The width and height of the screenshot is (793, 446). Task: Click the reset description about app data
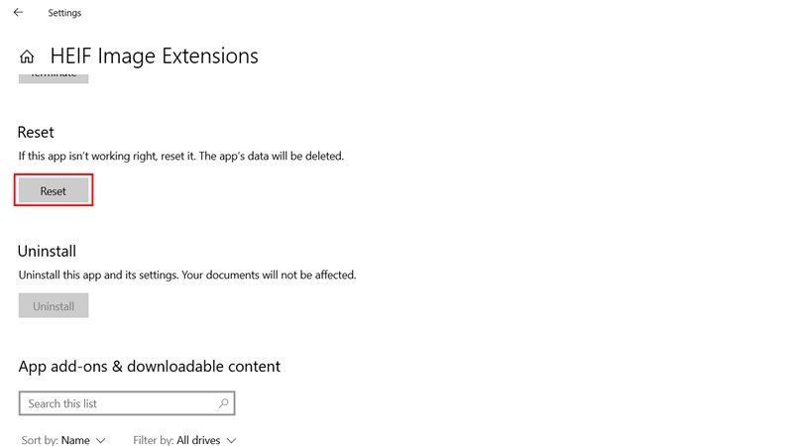point(181,156)
